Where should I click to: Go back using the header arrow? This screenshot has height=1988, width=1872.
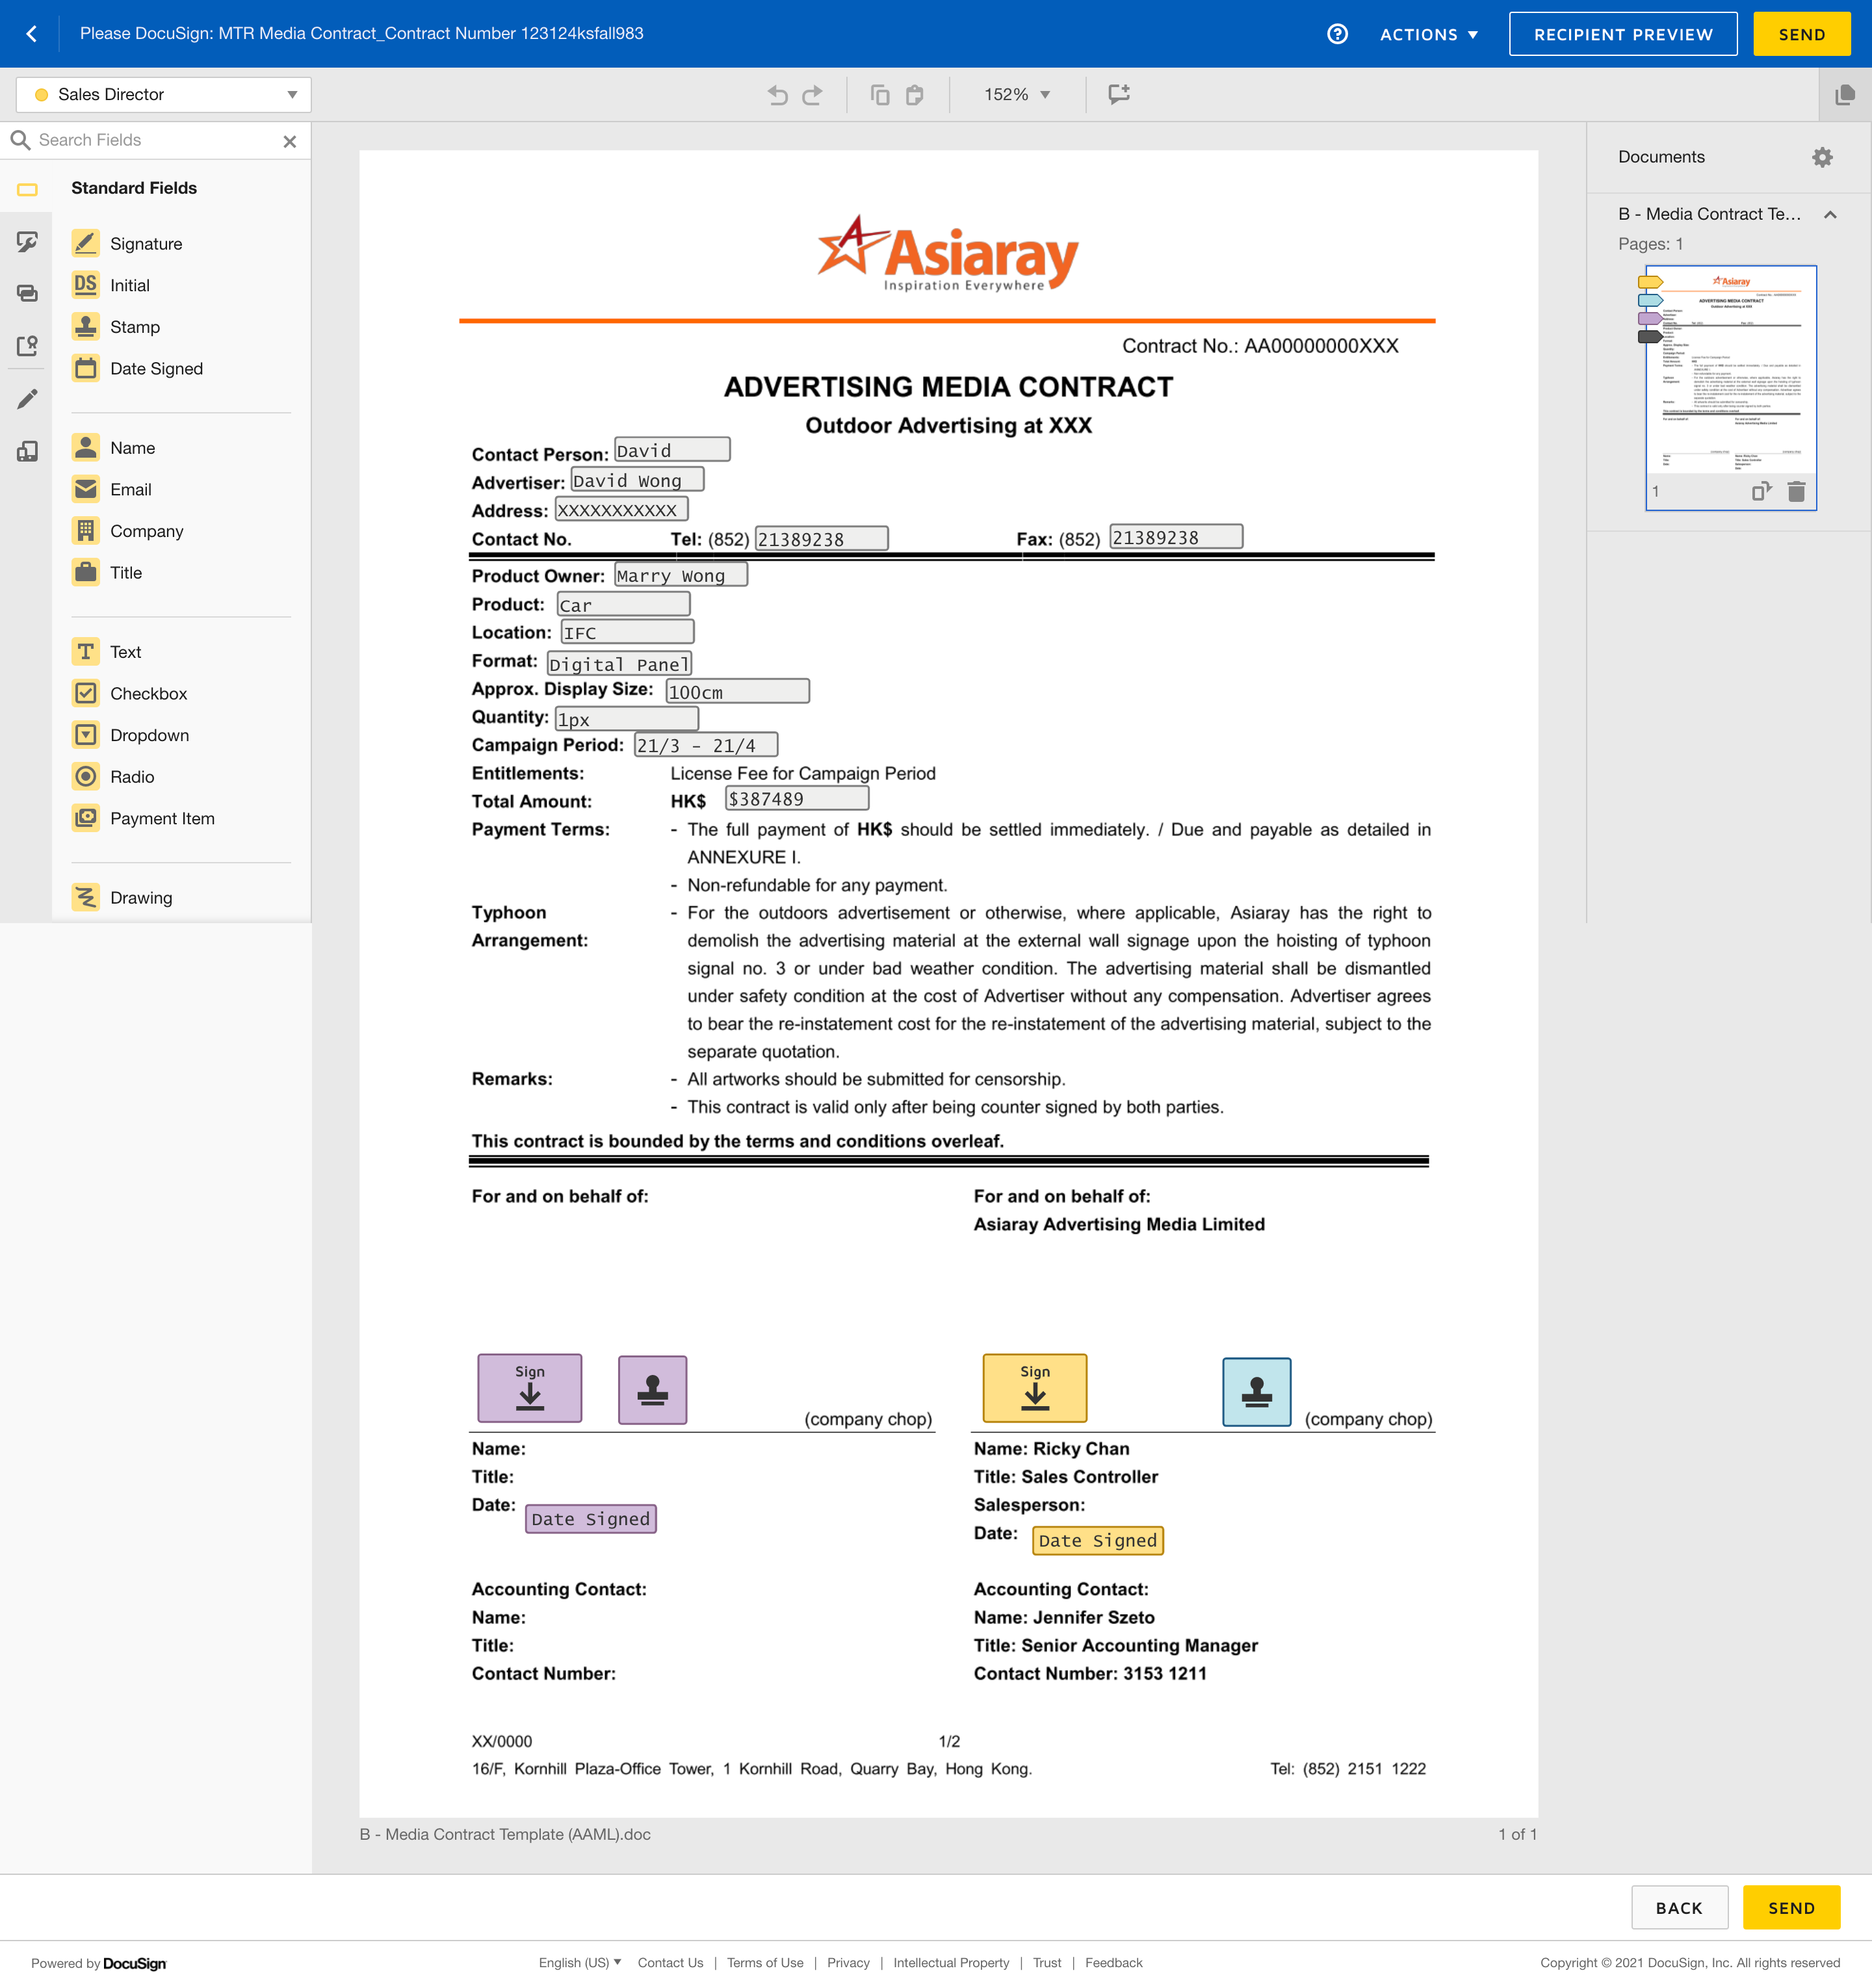pyautogui.click(x=32, y=34)
